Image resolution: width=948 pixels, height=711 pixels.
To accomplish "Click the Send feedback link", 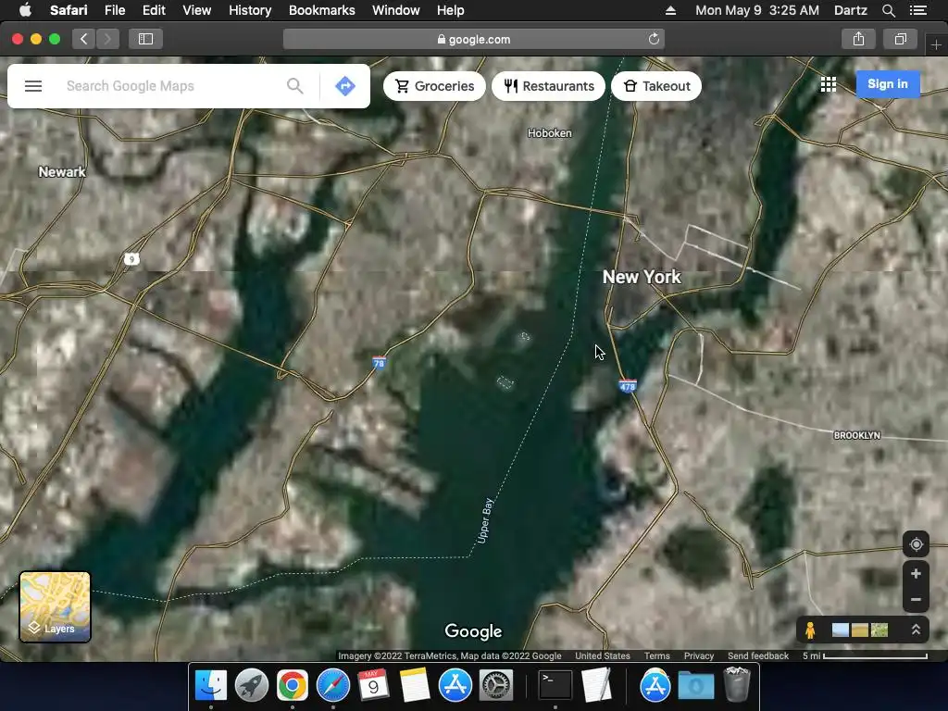I will pos(758,656).
